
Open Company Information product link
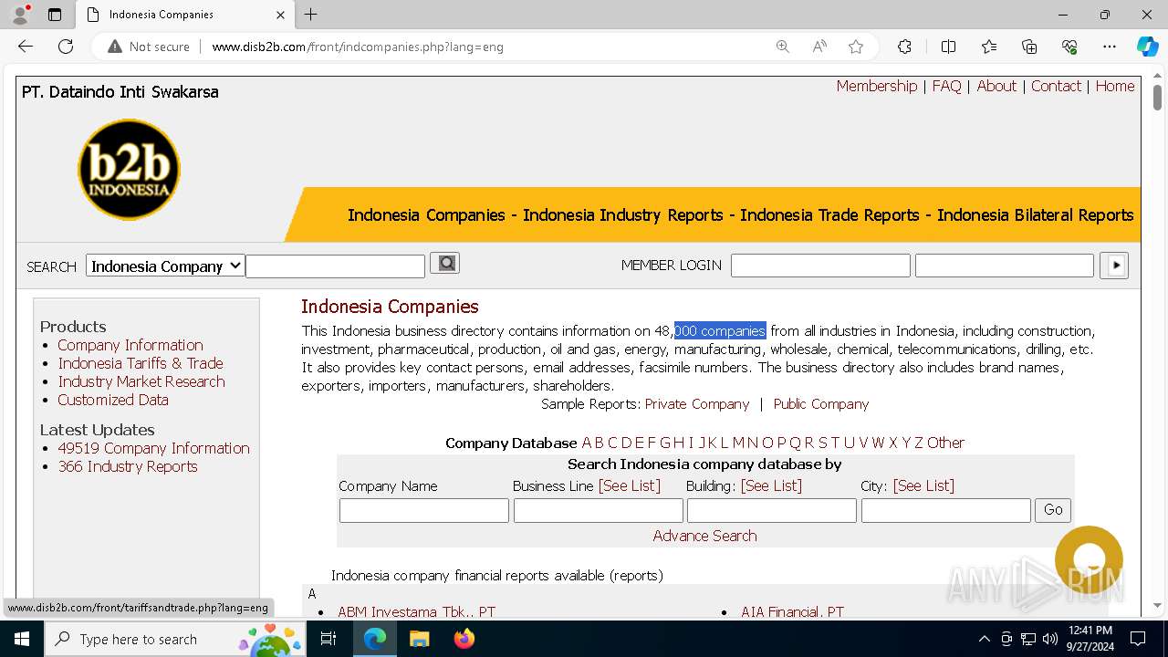130,345
